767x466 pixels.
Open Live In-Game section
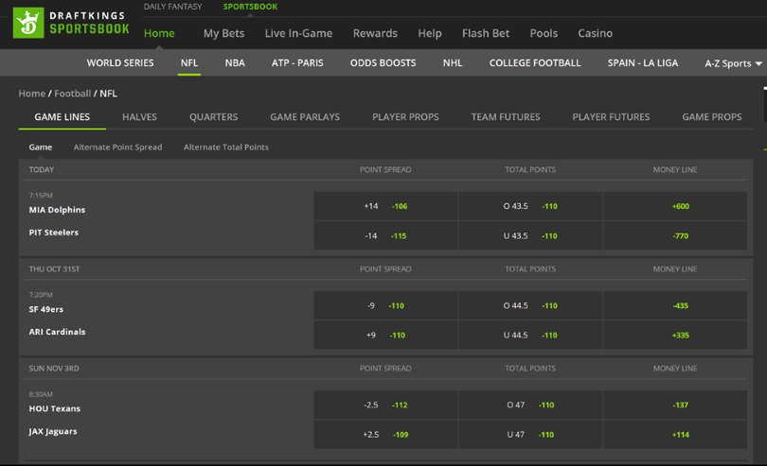(x=298, y=33)
